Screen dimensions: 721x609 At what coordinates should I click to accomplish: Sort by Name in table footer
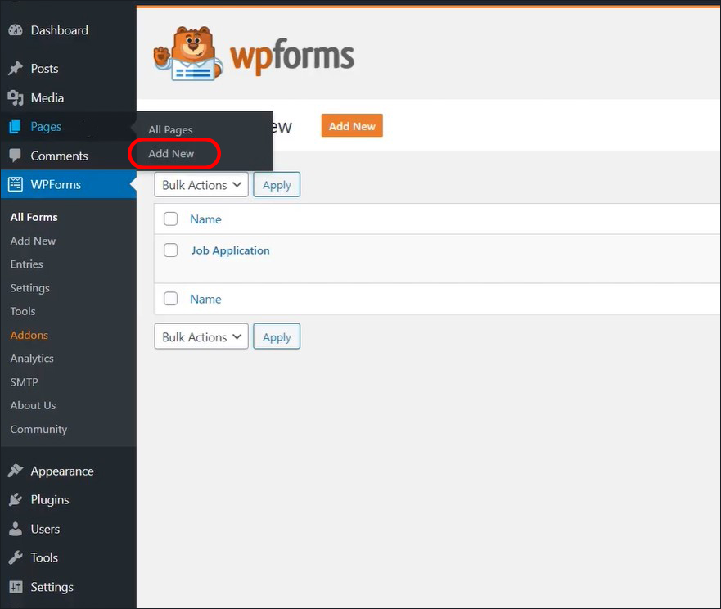pyautogui.click(x=205, y=299)
